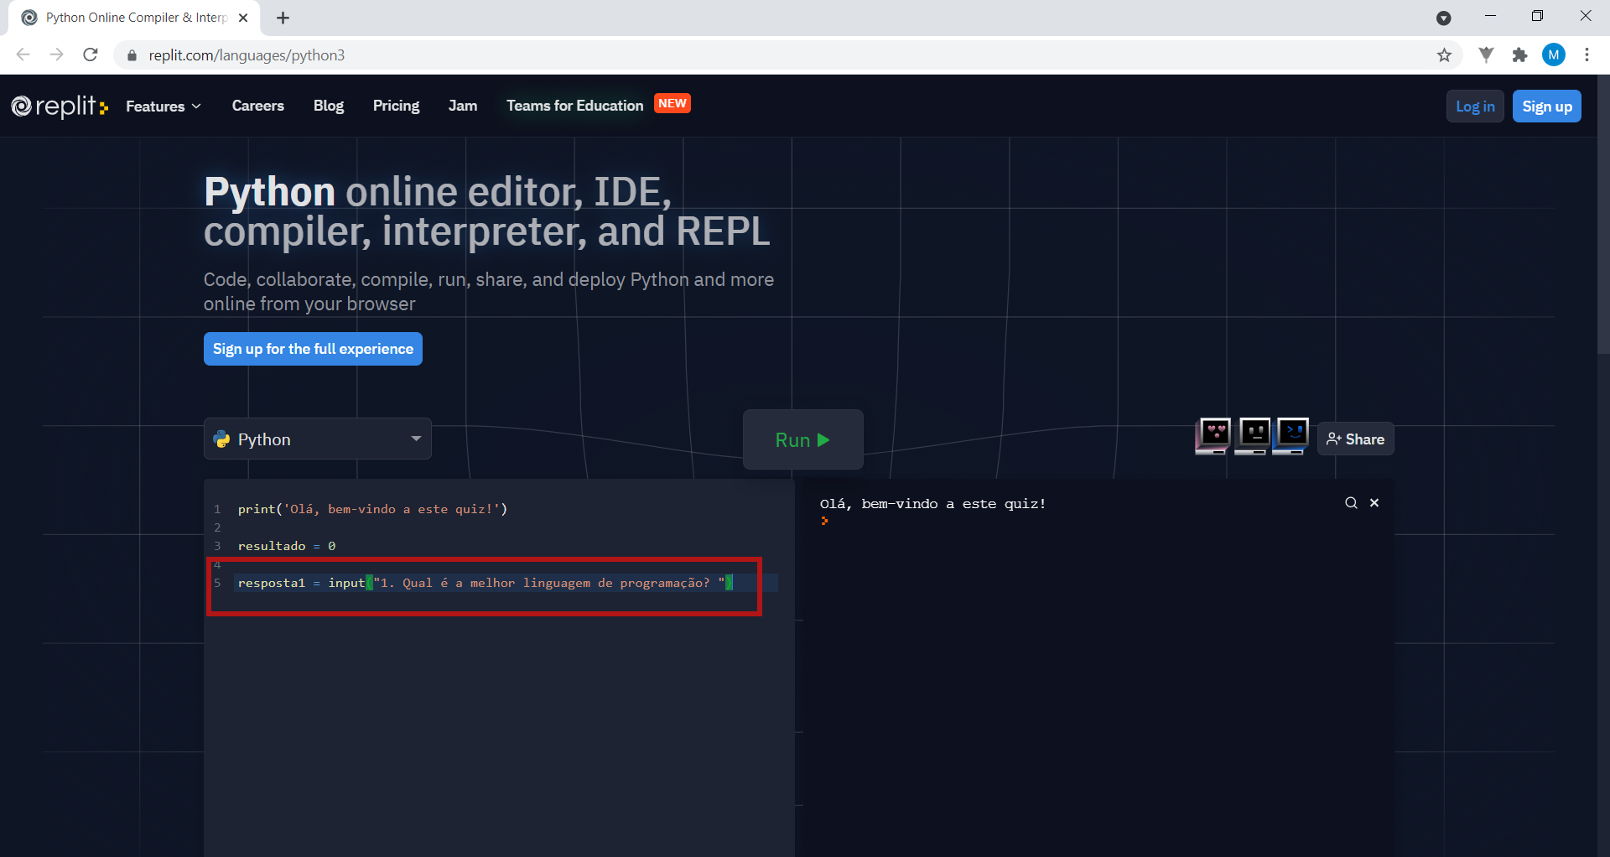The image size is (1610, 857).
Task: Go forward in browser history
Action: point(56,55)
